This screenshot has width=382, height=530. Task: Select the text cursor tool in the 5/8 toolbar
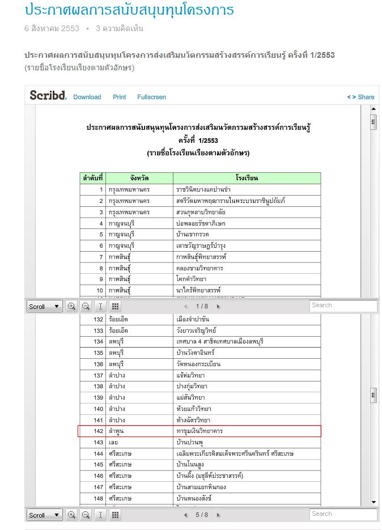click(100, 515)
